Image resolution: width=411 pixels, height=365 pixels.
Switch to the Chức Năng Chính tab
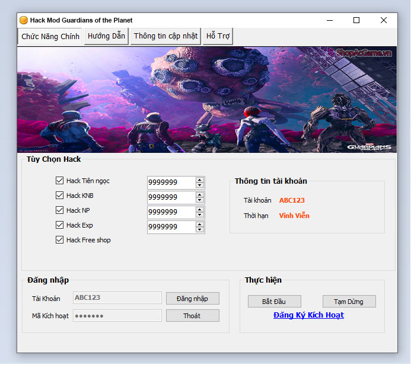(x=50, y=36)
